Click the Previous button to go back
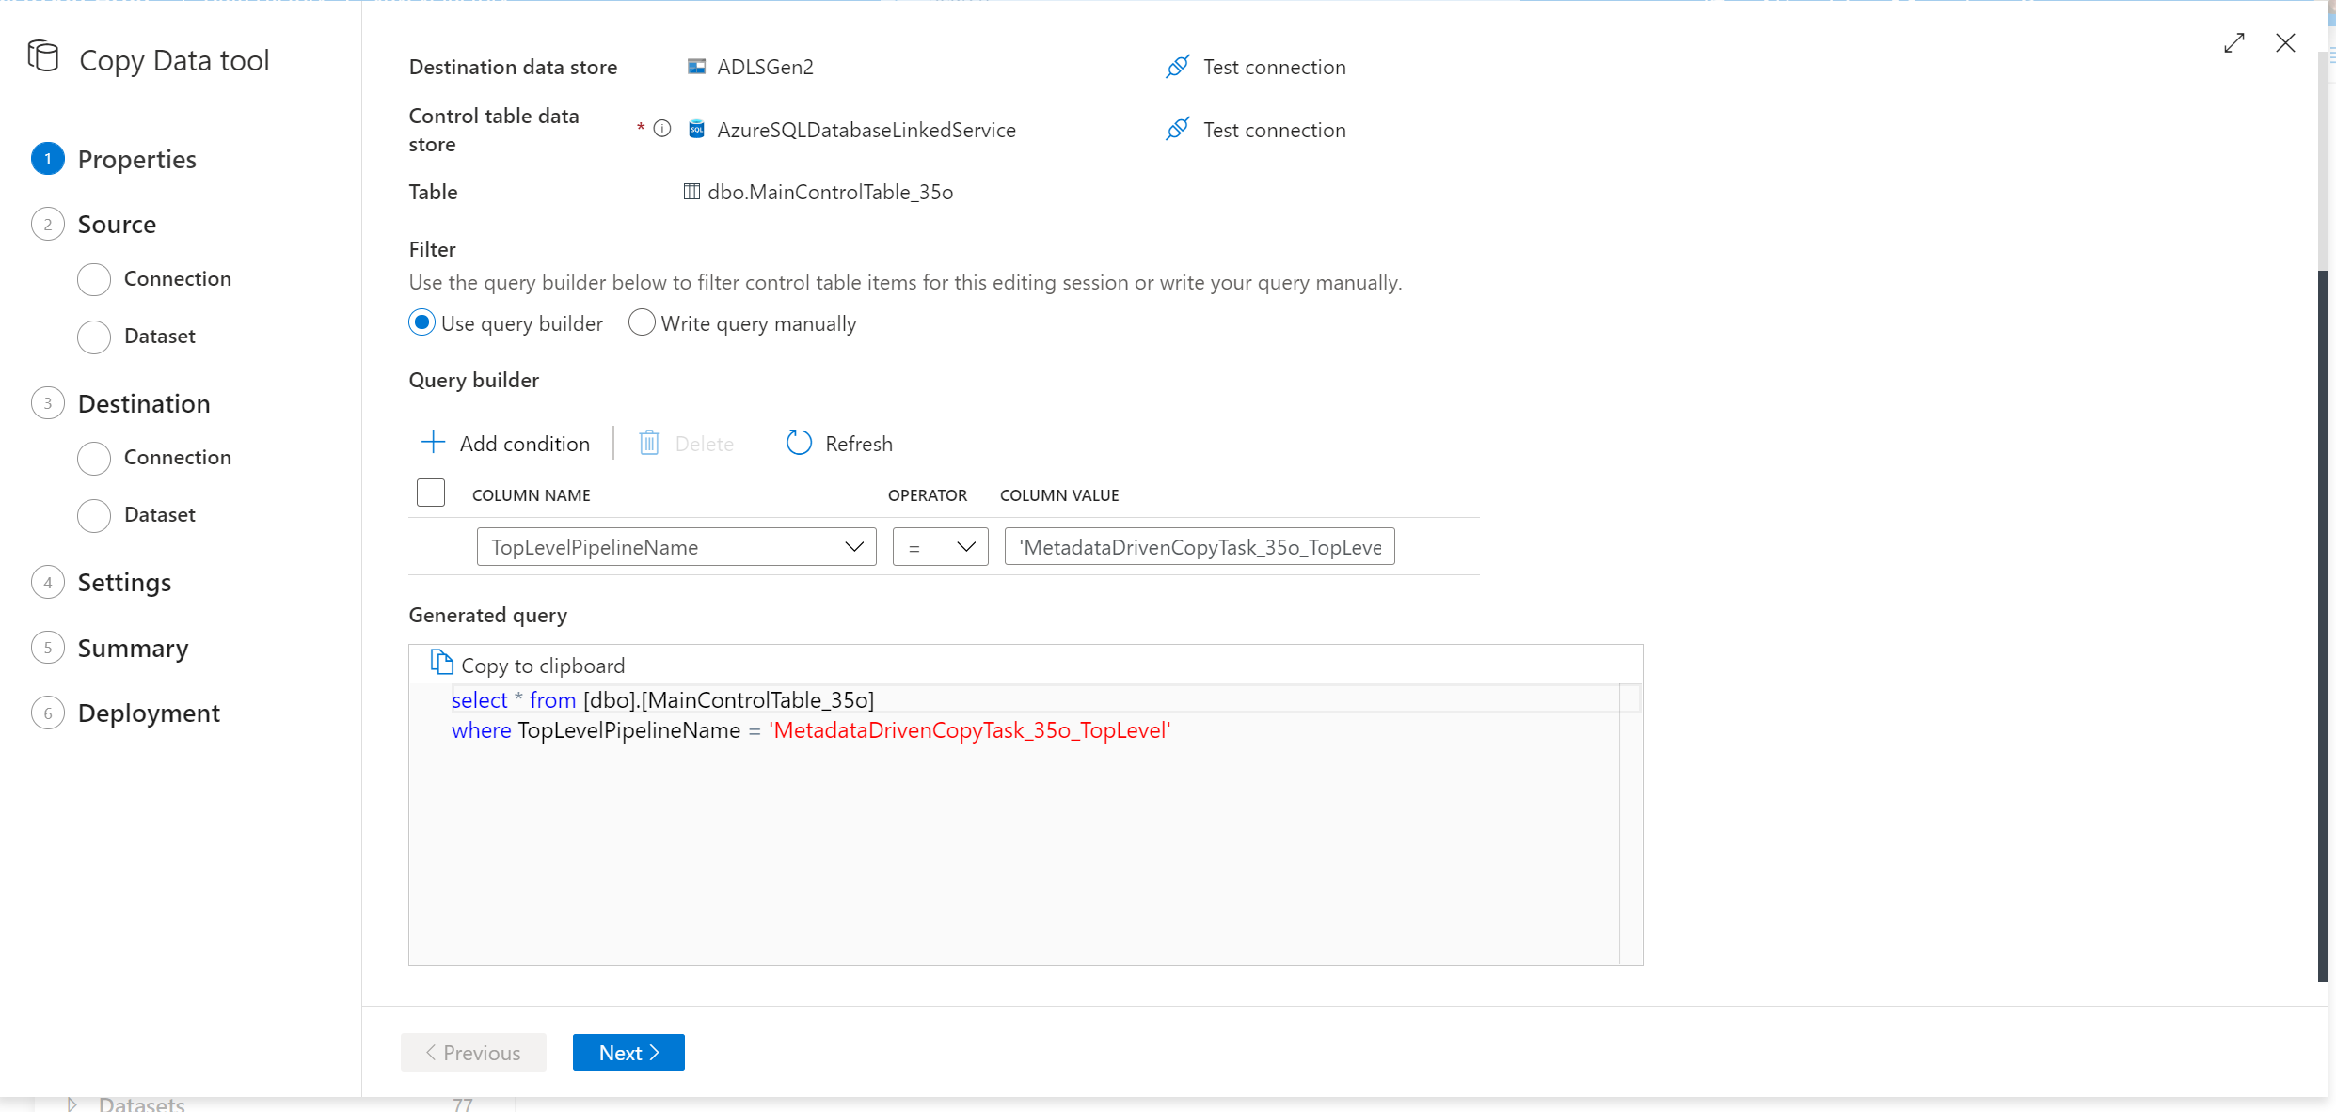The image size is (2336, 1112). (474, 1051)
